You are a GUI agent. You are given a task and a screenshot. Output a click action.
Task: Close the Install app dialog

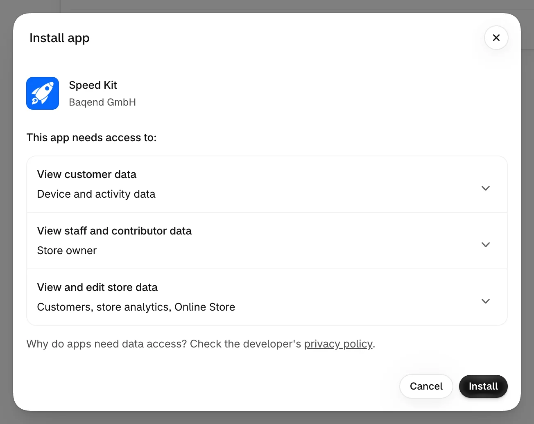(496, 38)
